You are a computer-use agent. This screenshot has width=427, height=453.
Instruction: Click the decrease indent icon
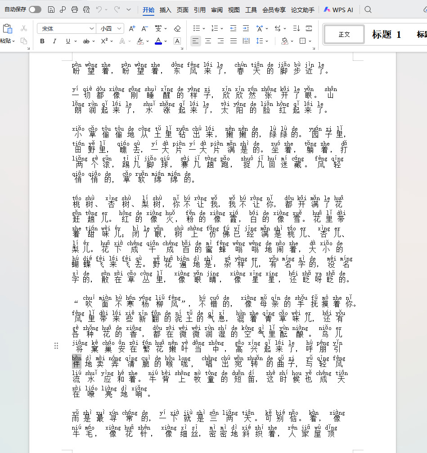(x=233, y=28)
